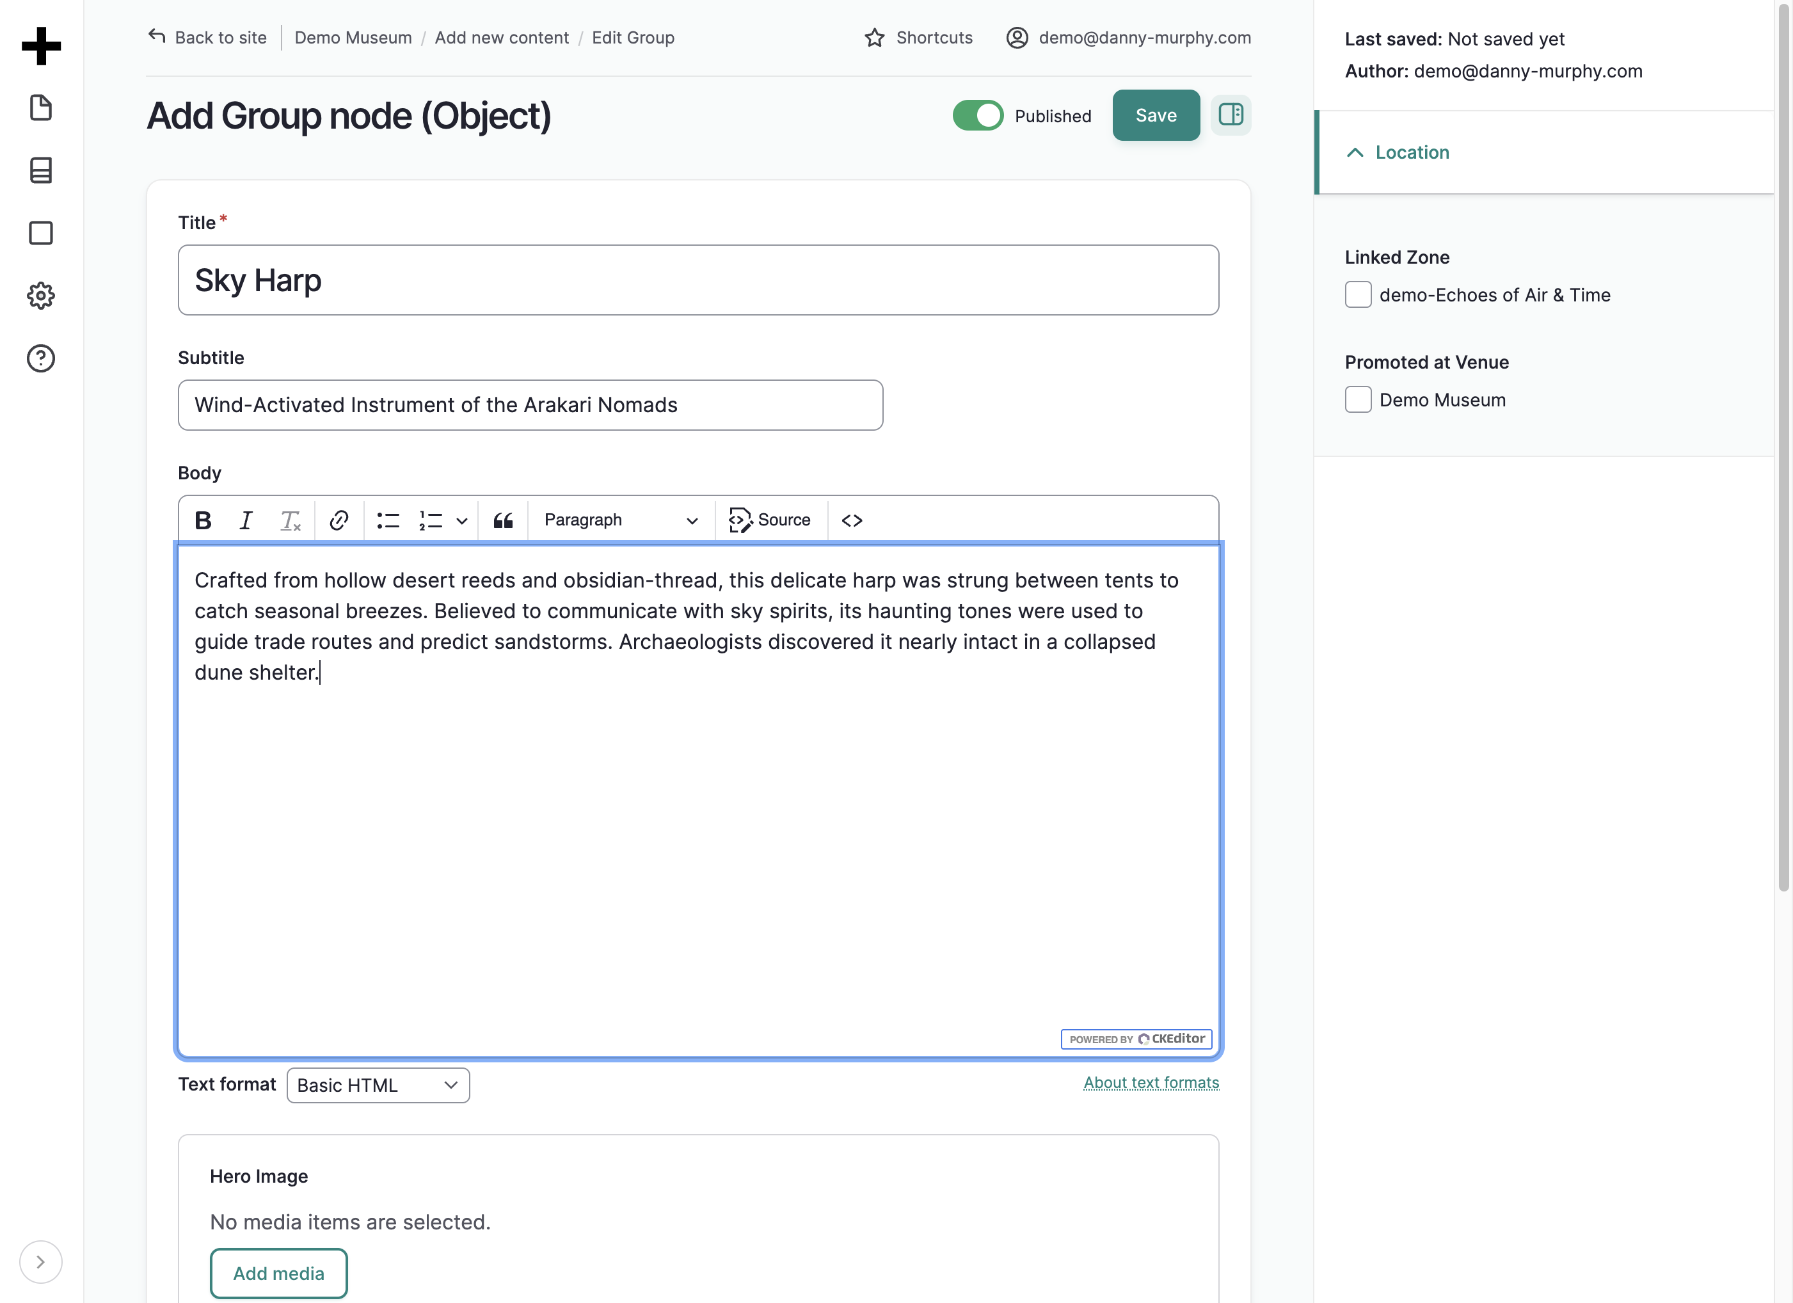The image size is (1793, 1303).
Task: Toggle the sidebar panel layout icon
Action: [1231, 115]
